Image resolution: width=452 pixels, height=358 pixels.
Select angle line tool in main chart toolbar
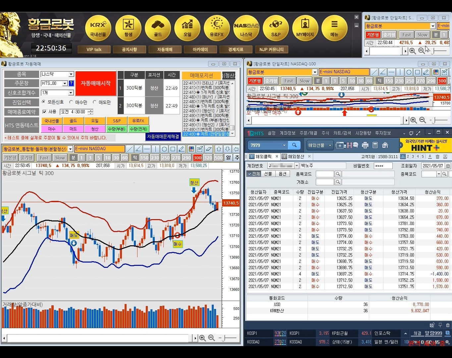pos(139,149)
